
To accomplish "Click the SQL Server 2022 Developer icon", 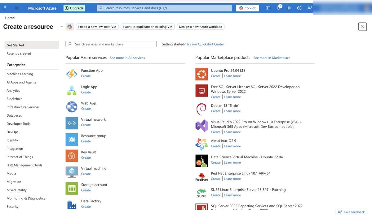I will point(201,91).
